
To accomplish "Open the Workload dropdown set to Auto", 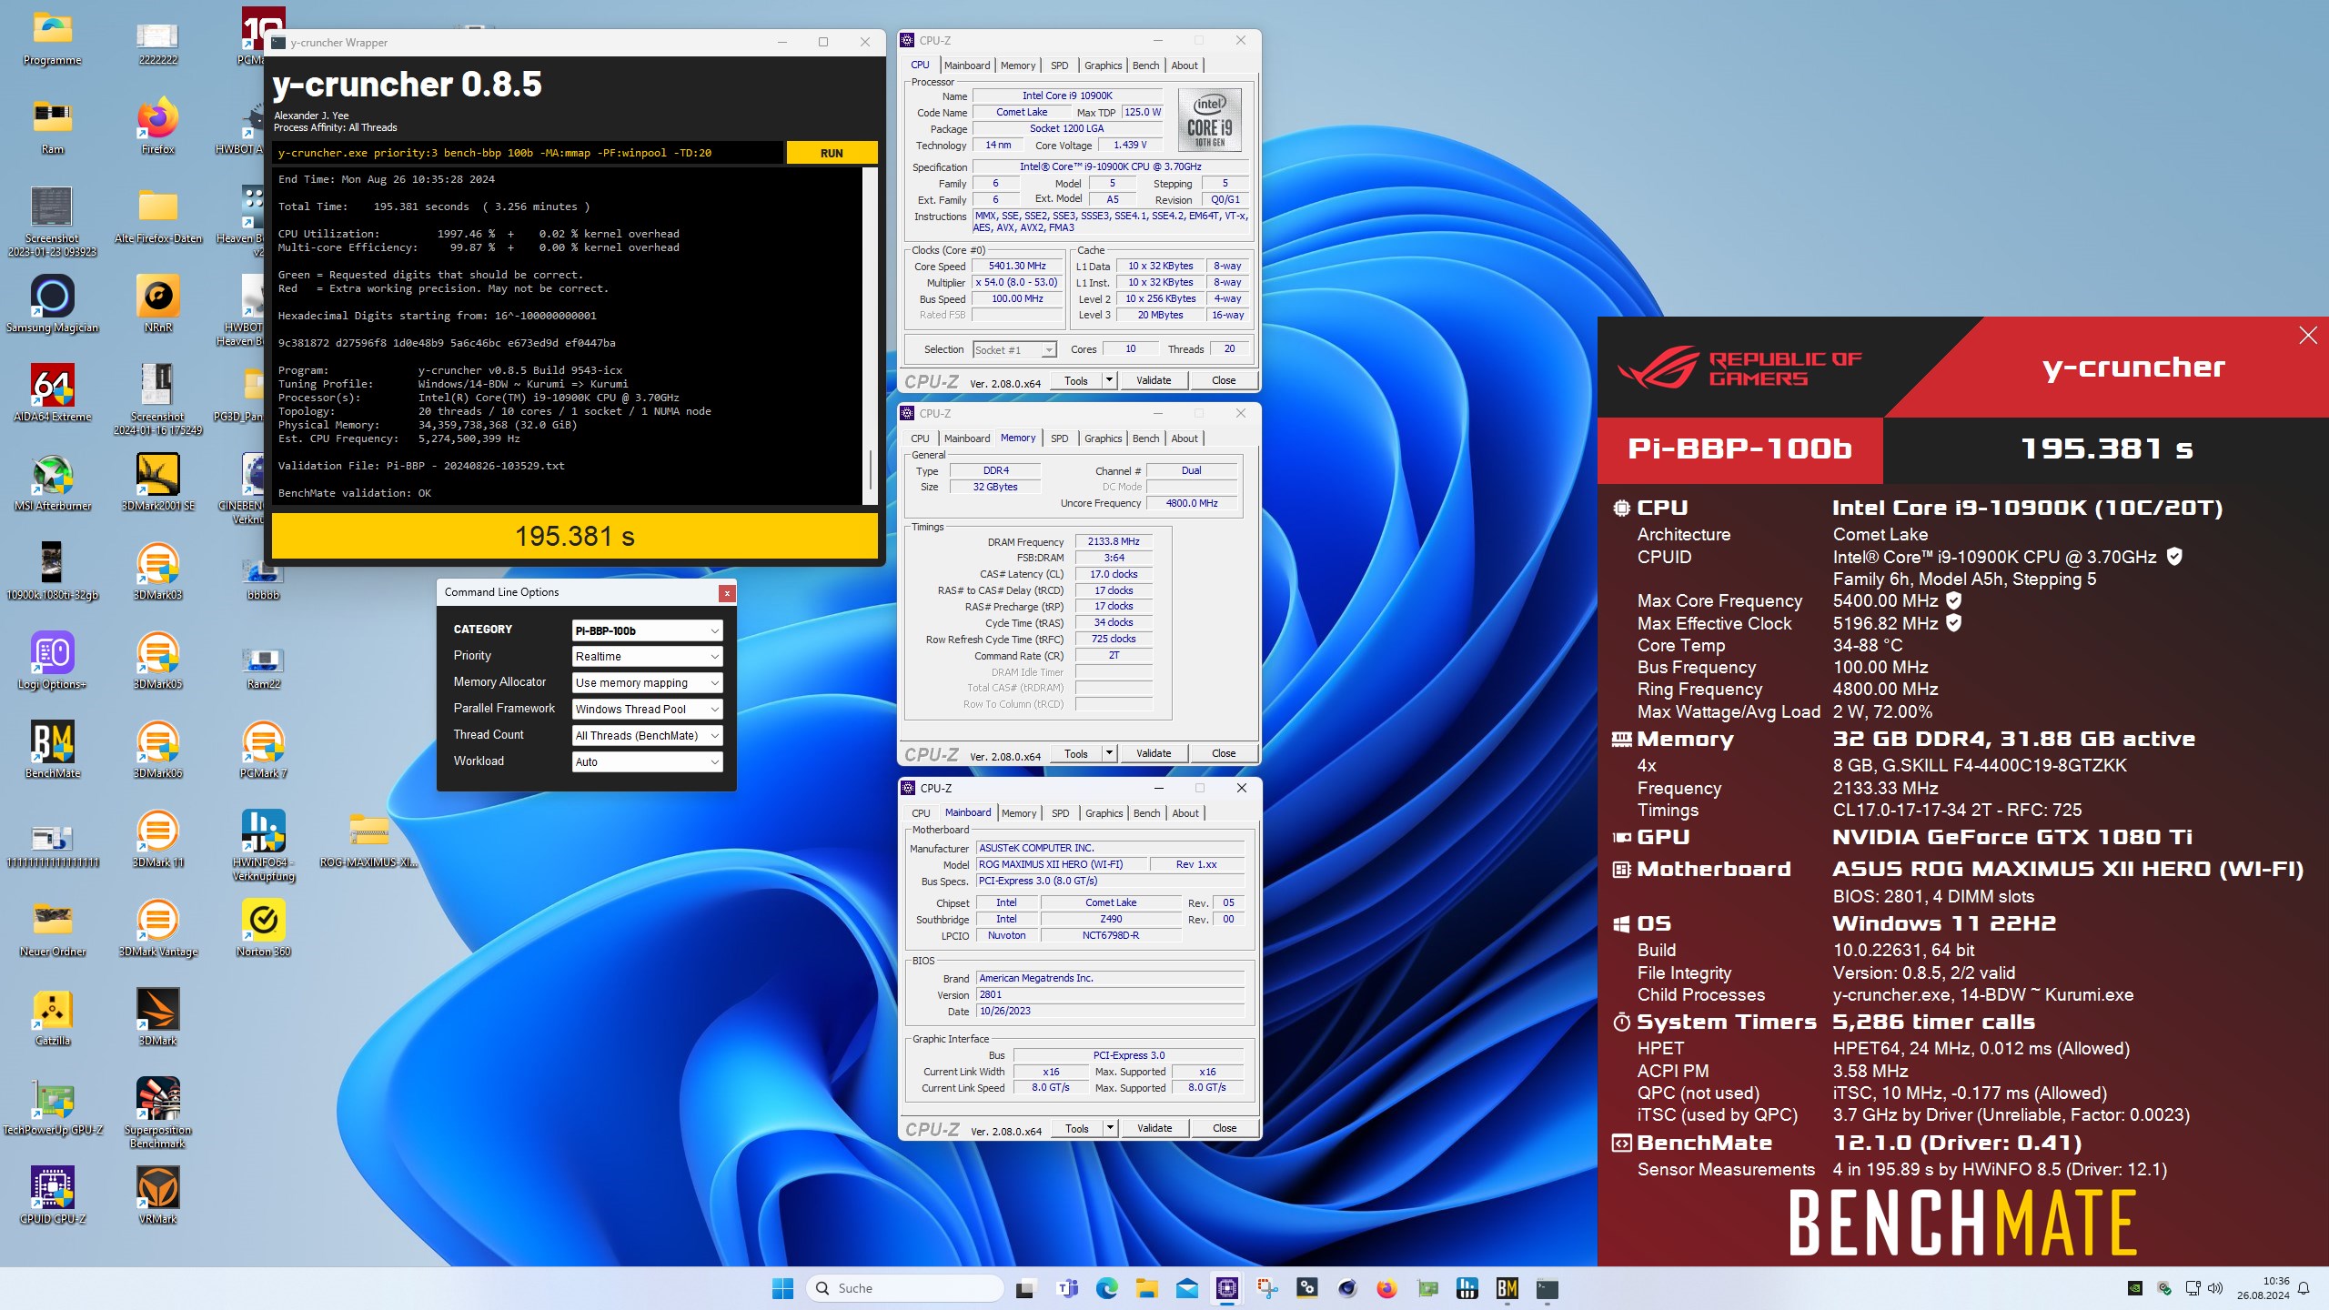I will [647, 761].
